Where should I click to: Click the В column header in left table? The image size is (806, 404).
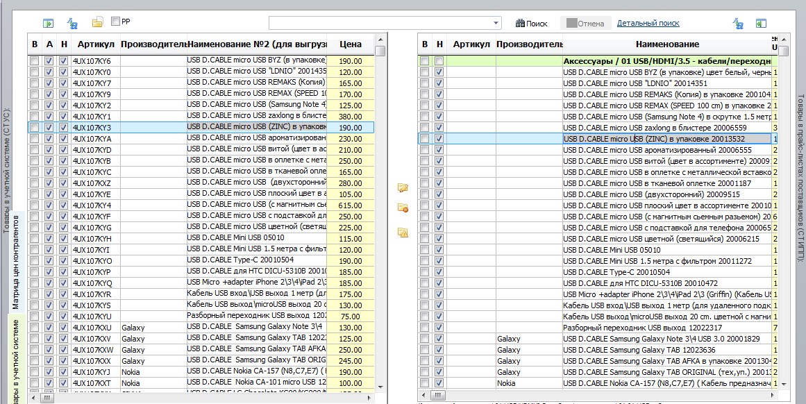pyautogui.click(x=35, y=44)
